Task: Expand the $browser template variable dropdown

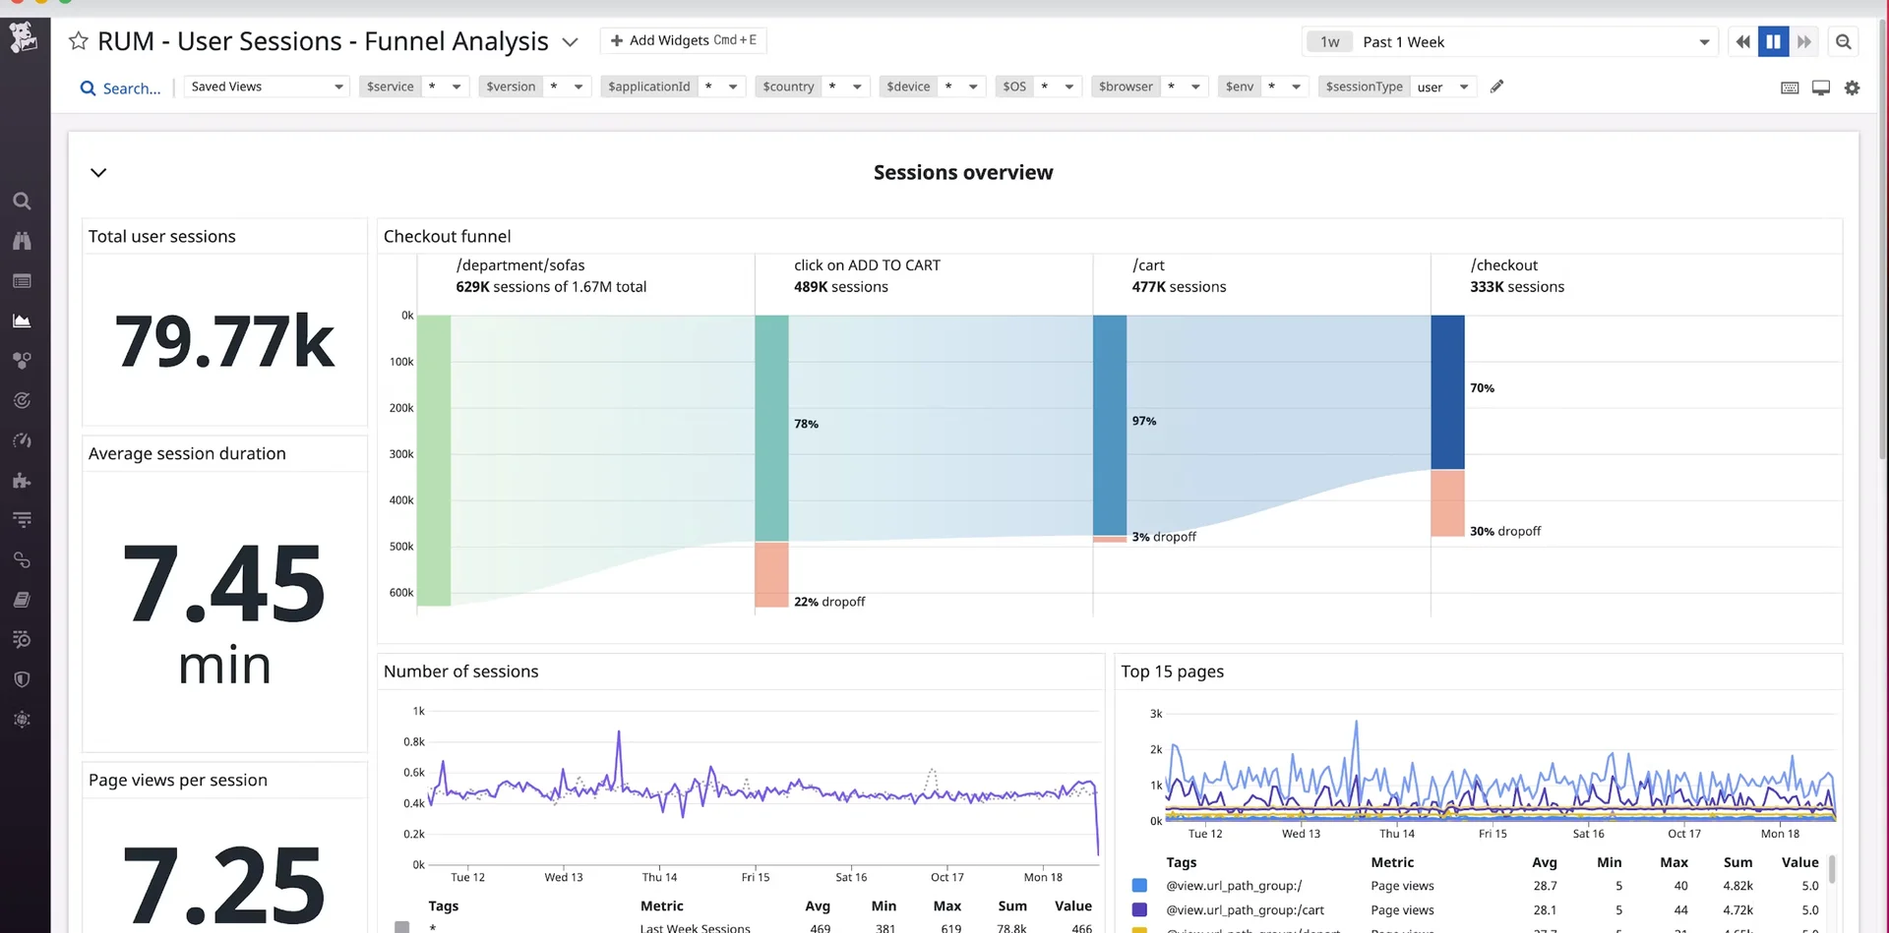Action: click(1194, 87)
